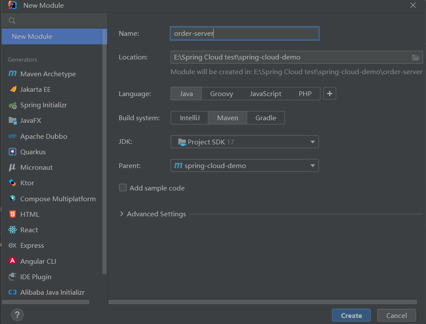This screenshot has height=324, width=426.
Task: Select Apache Dubbo generator label
Action: [44, 137]
